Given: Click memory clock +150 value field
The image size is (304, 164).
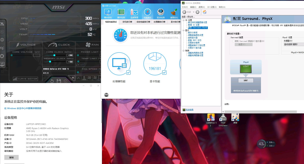Looking at the screenshot, I should (70, 62).
